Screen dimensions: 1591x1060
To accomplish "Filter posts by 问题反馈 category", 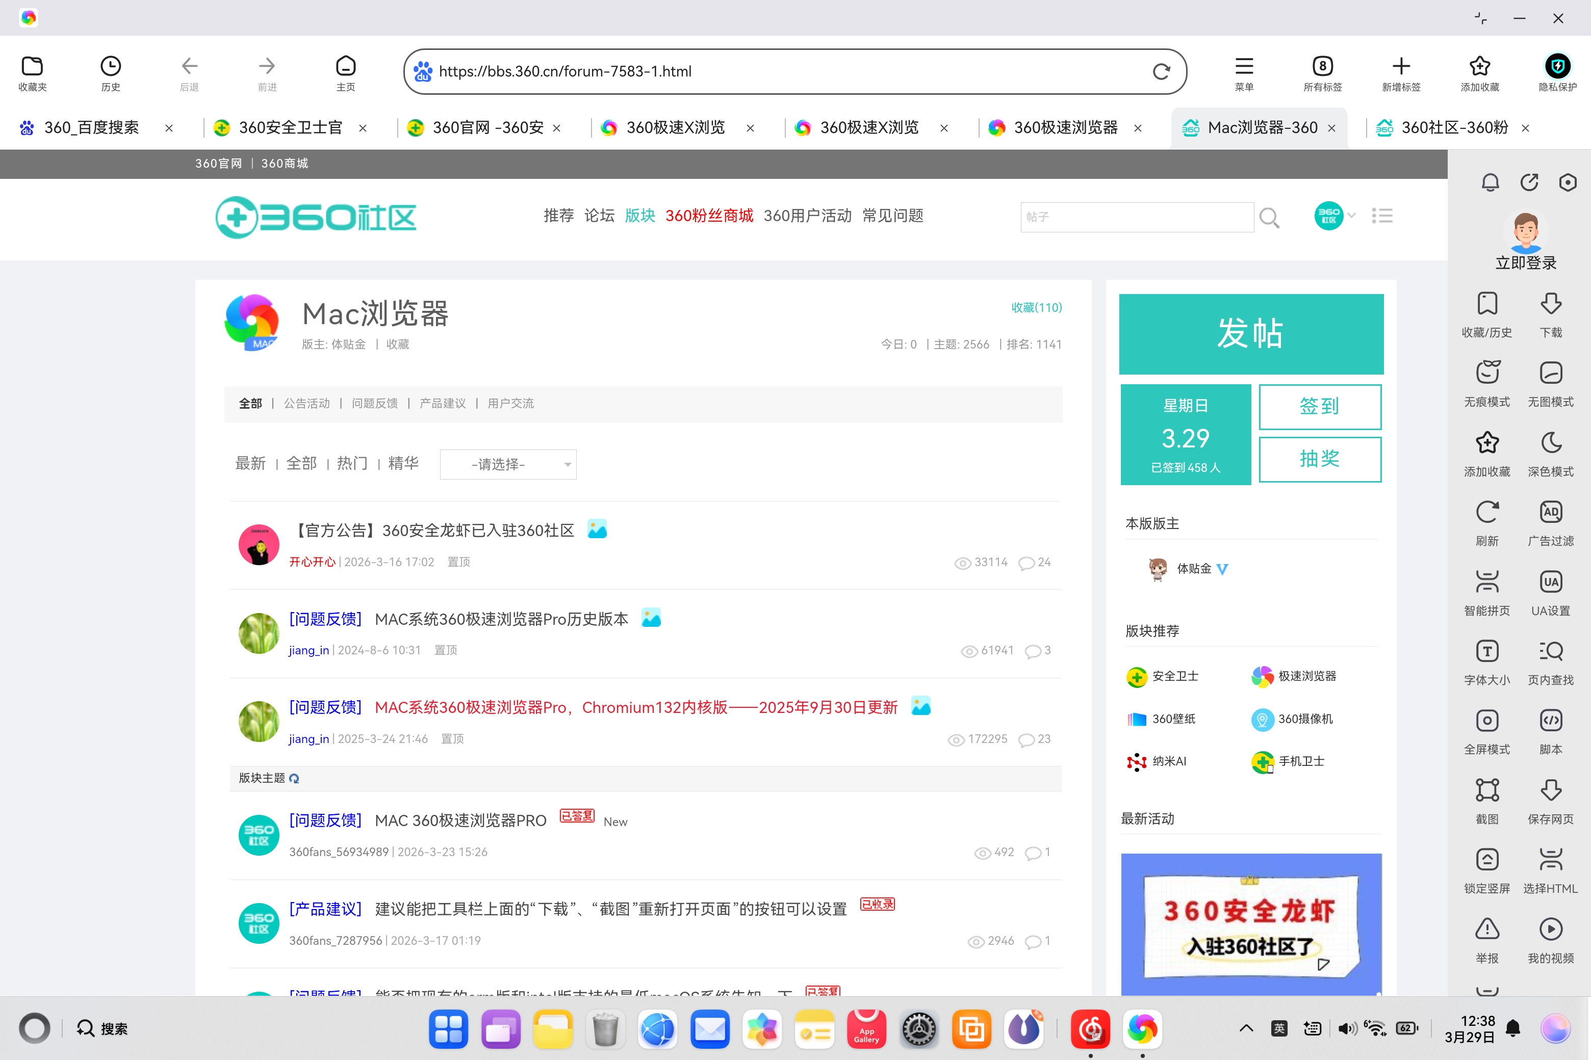I will (x=375, y=404).
